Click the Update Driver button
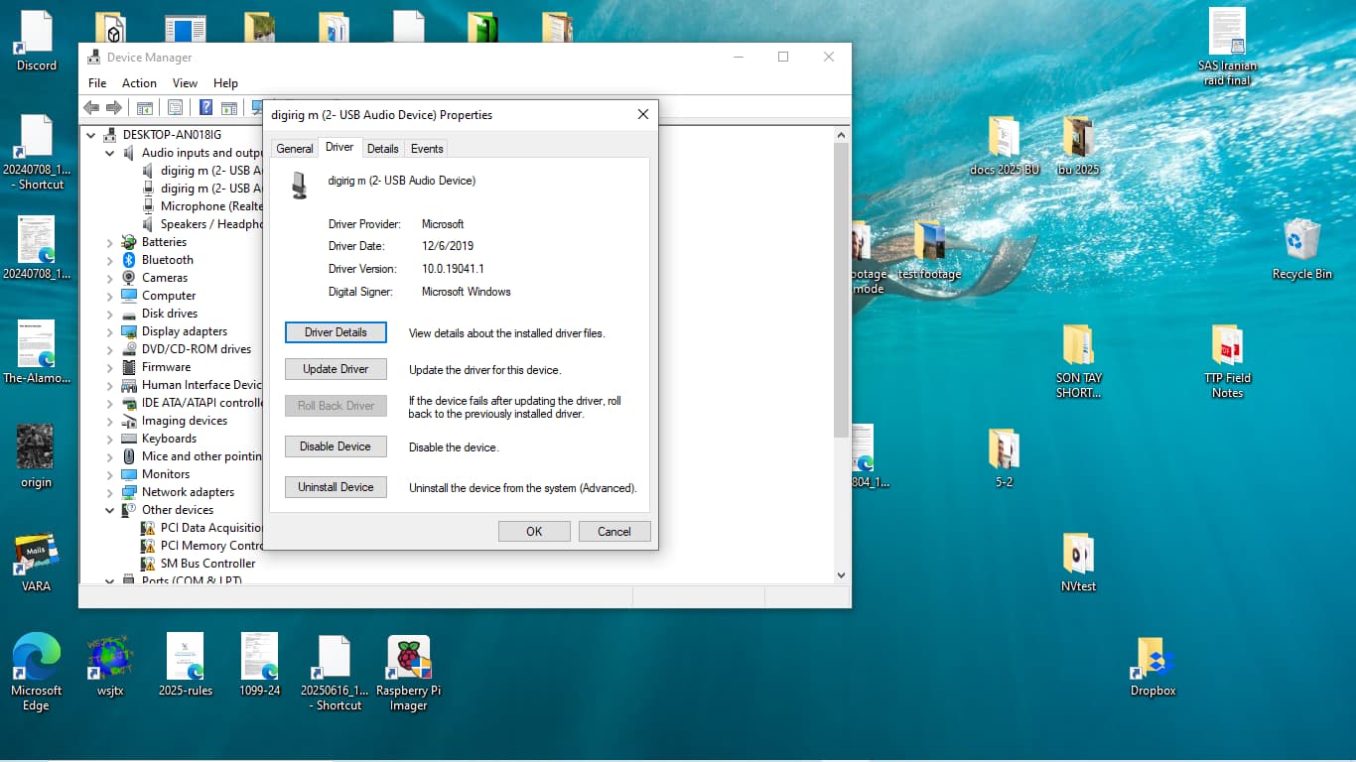This screenshot has width=1356, height=762. coord(336,369)
